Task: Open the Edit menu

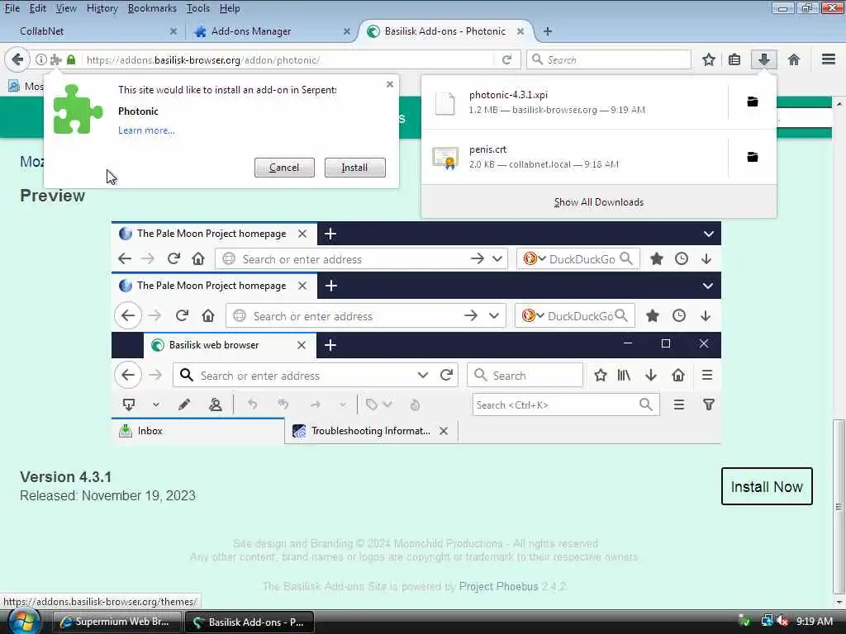Action: click(37, 8)
